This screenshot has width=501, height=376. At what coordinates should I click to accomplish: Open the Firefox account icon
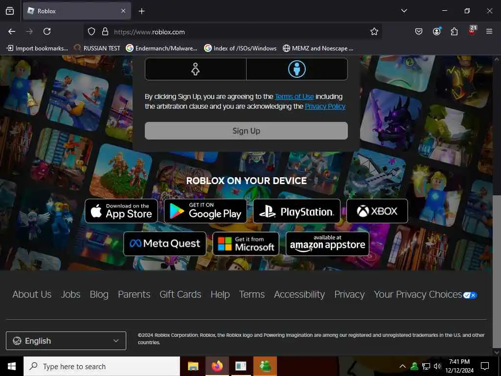pyautogui.click(x=437, y=31)
